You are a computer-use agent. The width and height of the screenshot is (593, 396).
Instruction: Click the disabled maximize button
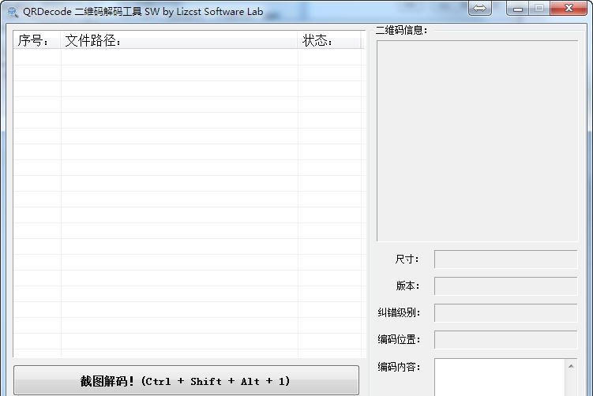(539, 8)
